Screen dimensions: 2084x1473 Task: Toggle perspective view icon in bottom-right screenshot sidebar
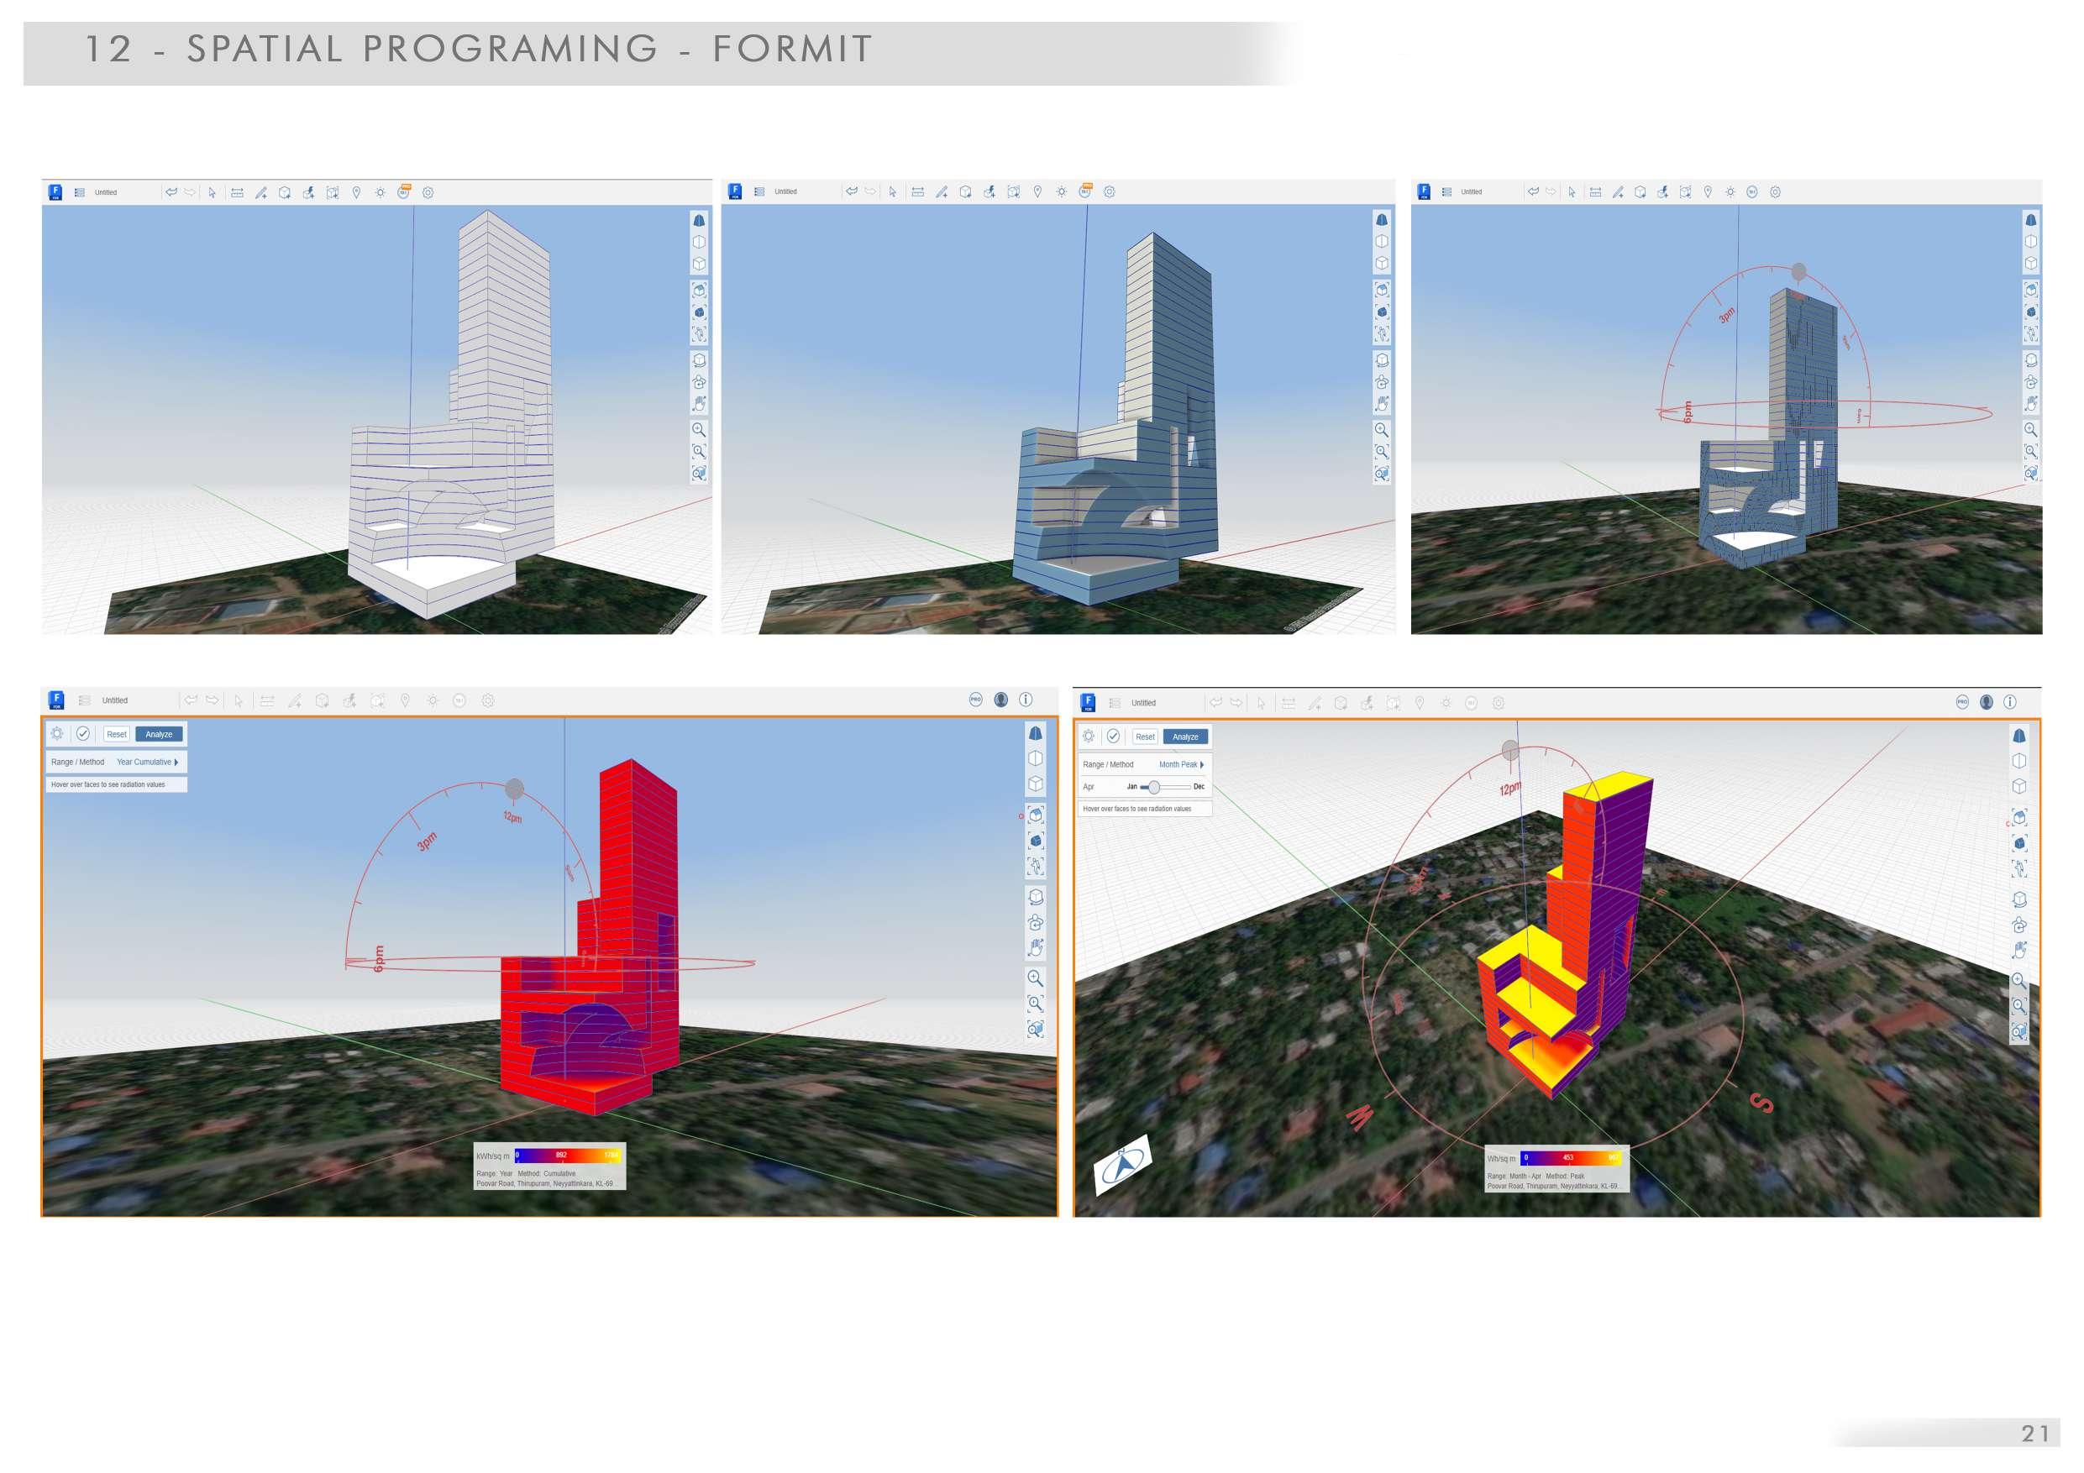click(2019, 735)
